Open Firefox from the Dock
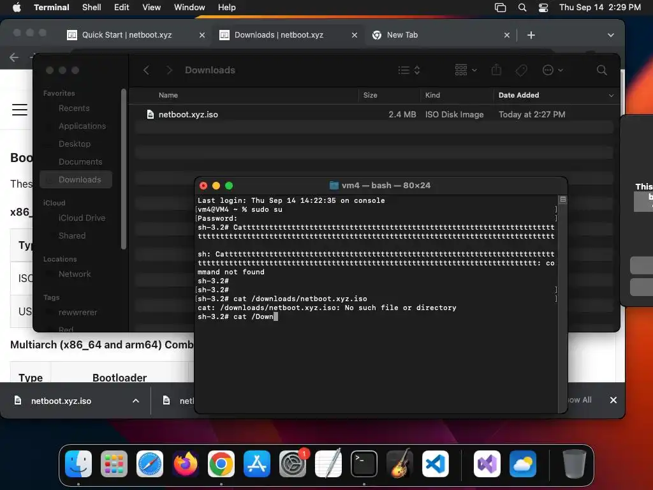Viewport: 653px width, 490px height. pyautogui.click(x=186, y=464)
